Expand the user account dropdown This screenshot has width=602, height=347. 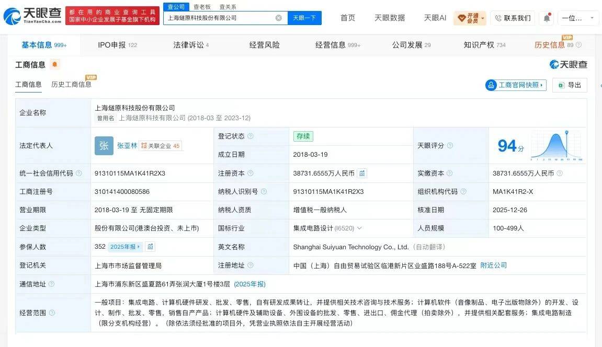point(577,18)
